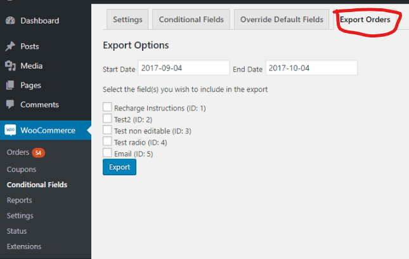This screenshot has width=409, height=259.
Task: Click the orange 54 orders badge
Action: point(38,153)
